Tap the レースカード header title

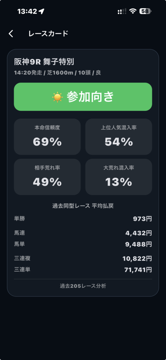(x=48, y=33)
